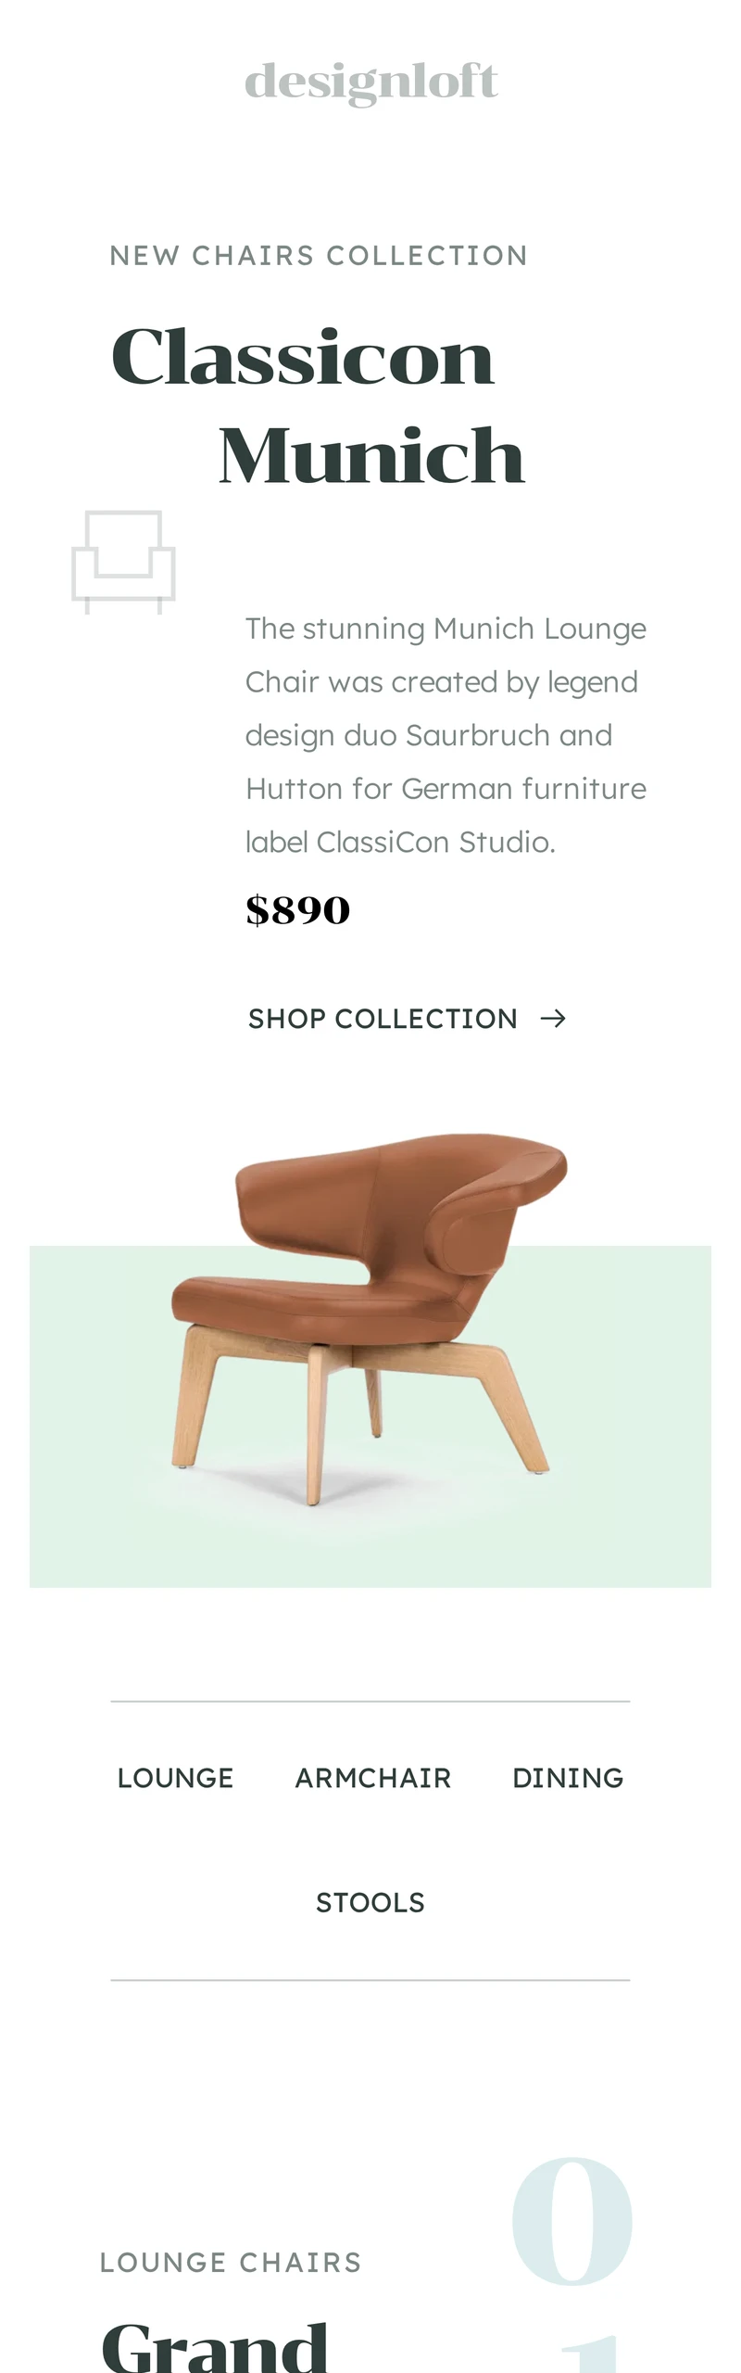This screenshot has width=741, height=2373.
Task: Click the Lounge Chairs section label
Action: click(x=231, y=2262)
